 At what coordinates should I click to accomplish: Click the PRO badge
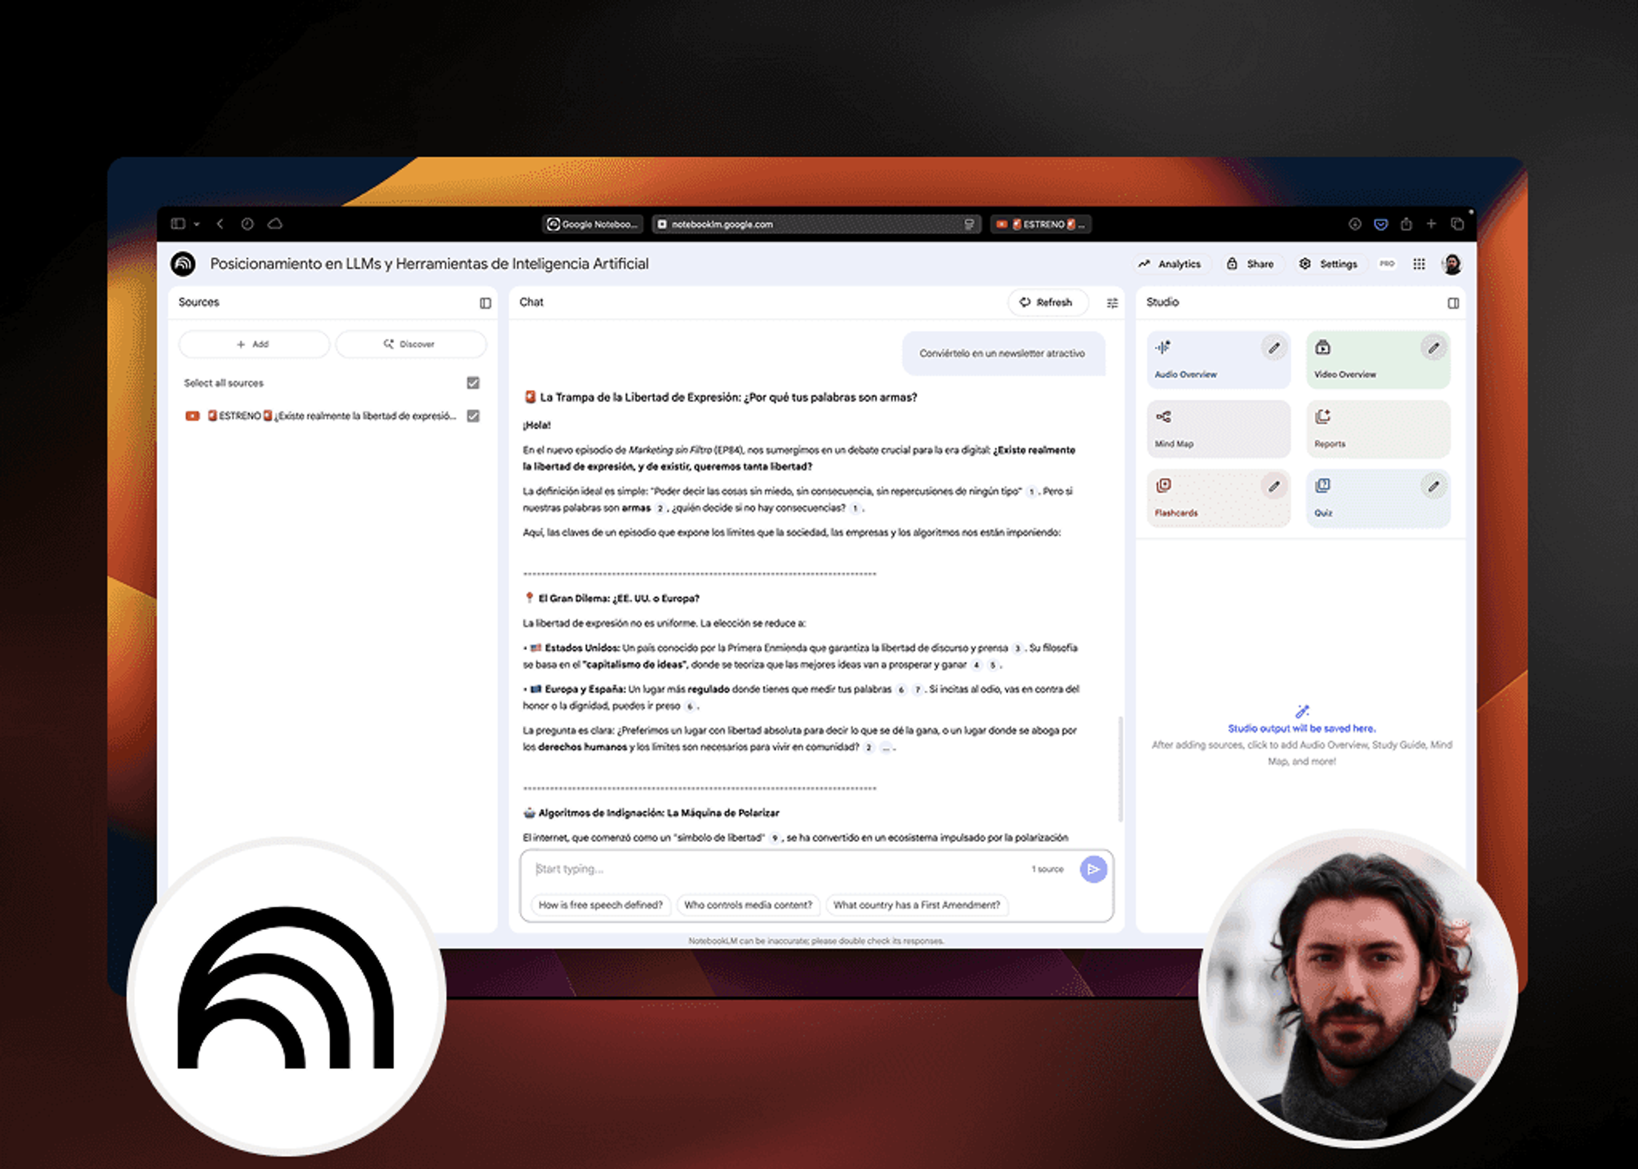1387,264
